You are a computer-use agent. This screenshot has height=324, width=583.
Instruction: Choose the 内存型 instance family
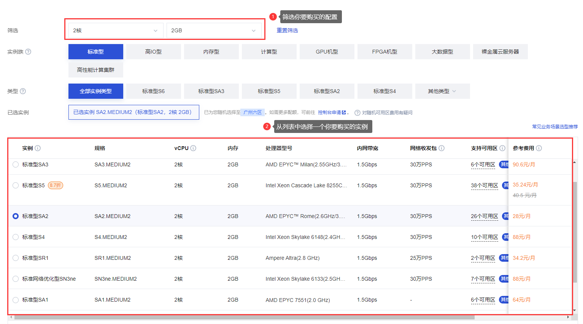tap(211, 52)
